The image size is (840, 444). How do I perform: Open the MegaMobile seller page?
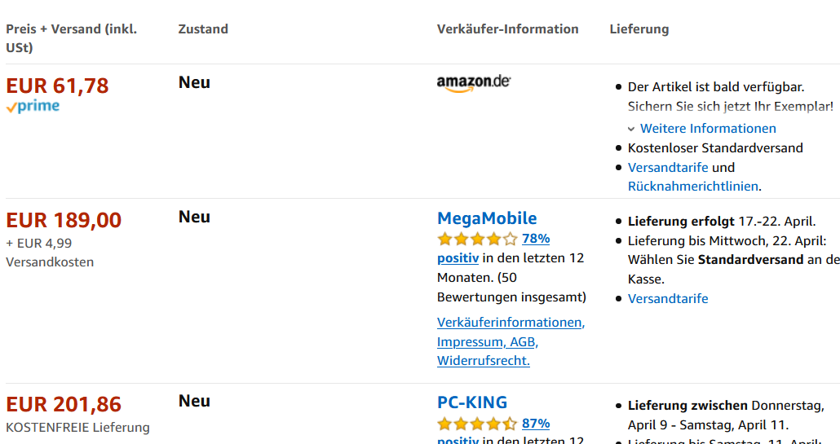487,218
